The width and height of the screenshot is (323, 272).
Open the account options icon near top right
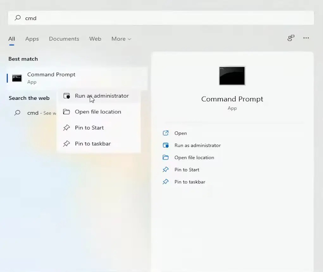point(291,38)
